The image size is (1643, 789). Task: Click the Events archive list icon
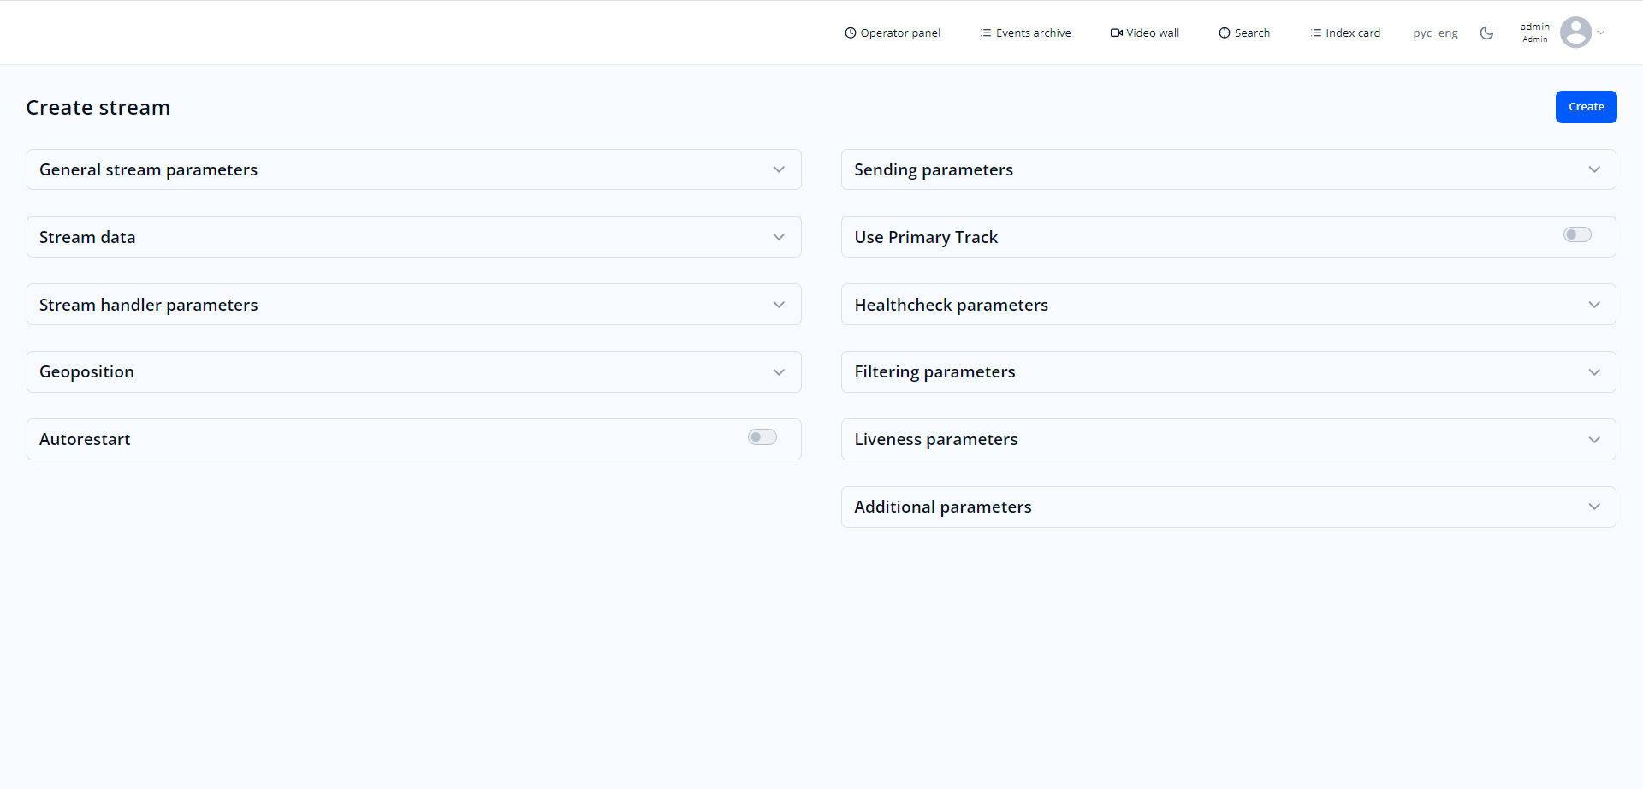point(986,33)
